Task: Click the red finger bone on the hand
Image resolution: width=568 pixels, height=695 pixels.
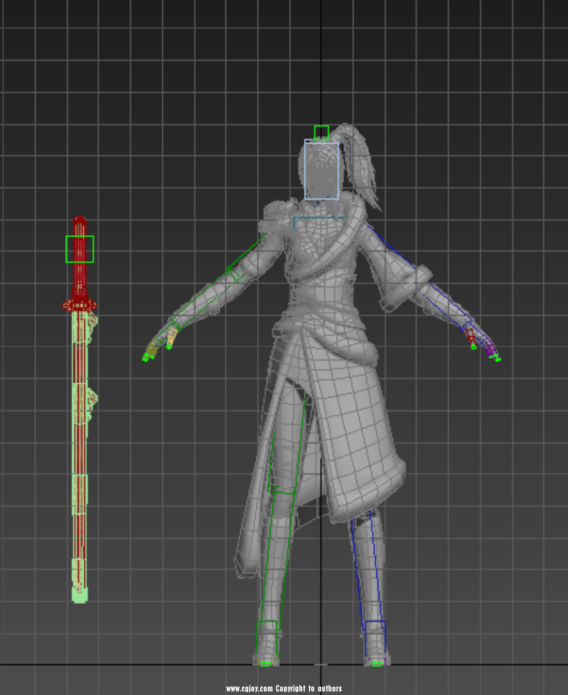Action: (x=470, y=336)
